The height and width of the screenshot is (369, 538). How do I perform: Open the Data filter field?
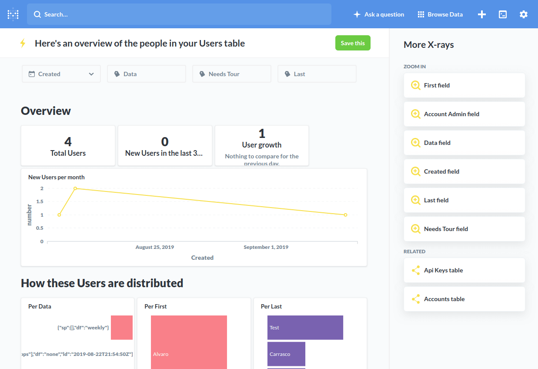147,74
